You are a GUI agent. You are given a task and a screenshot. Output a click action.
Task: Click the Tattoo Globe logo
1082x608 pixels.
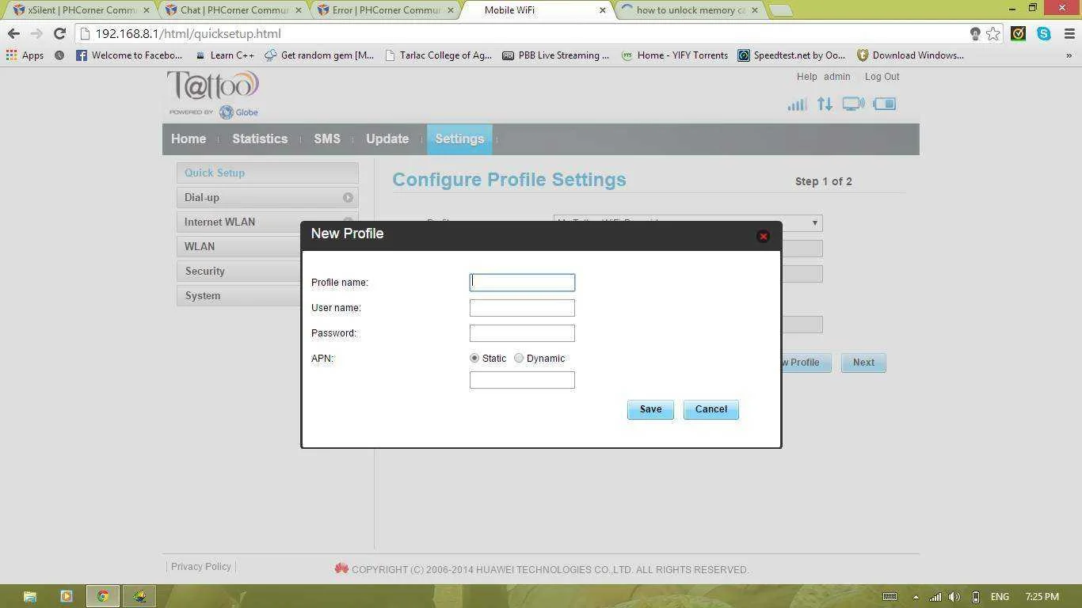click(213, 94)
